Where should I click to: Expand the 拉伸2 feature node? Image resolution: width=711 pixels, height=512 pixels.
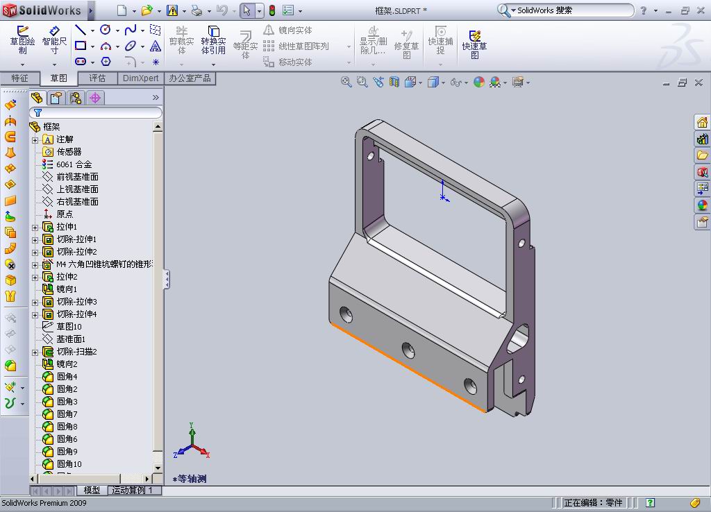tap(35, 278)
